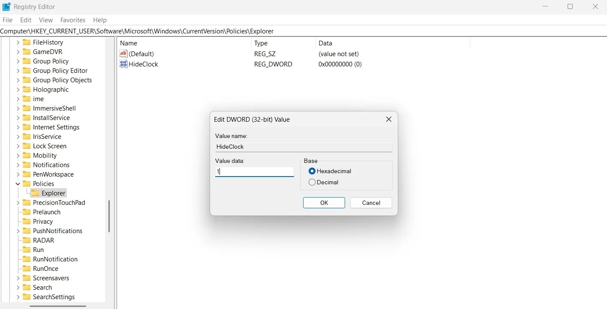The image size is (607, 309).
Task: Click the Explorer folder icon
Action: pyautogui.click(x=35, y=193)
